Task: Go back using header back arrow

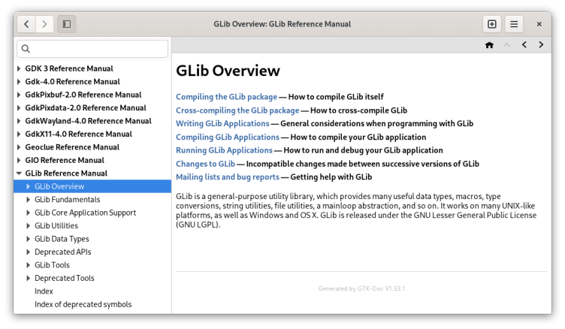Action: tap(27, 24)
